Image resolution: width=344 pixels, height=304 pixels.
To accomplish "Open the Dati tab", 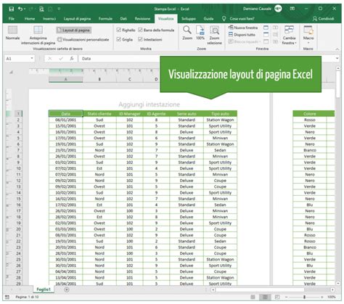I will 123,19.
